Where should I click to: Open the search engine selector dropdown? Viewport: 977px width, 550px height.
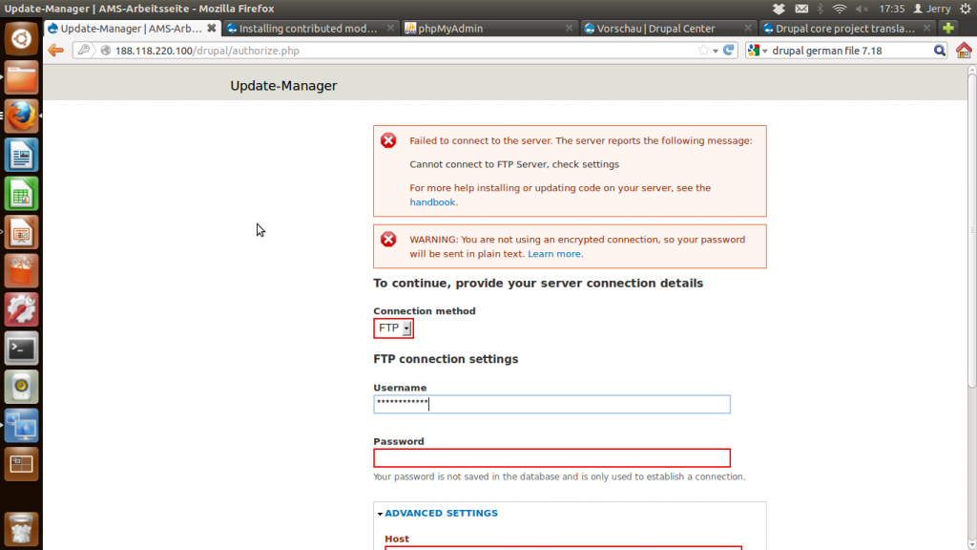tap(759, 50)
